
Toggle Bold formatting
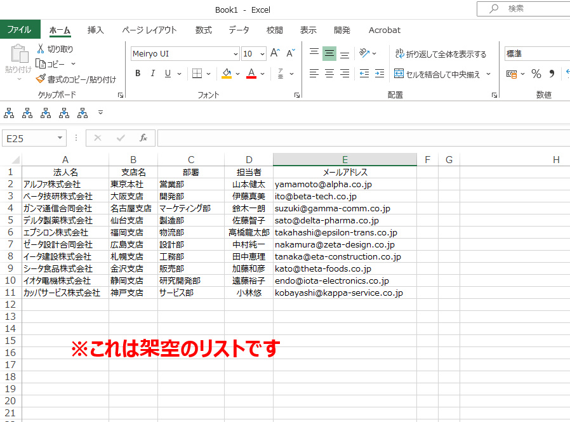coord(138,74)
